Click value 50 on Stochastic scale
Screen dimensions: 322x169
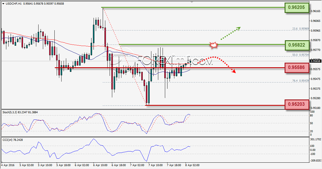point(311,123)
